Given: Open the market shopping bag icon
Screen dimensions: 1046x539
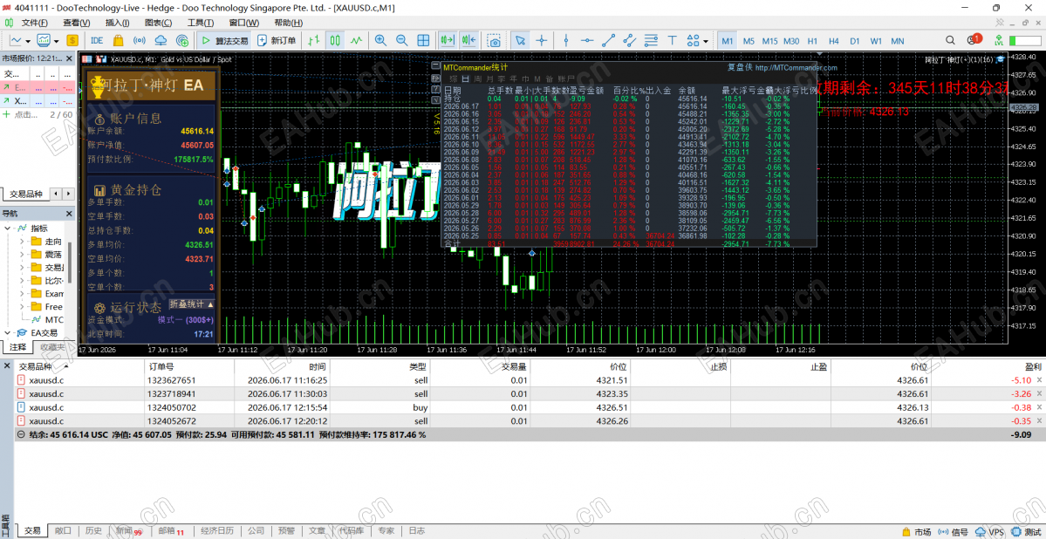Looking at the screenshot, I should (118, 41).
